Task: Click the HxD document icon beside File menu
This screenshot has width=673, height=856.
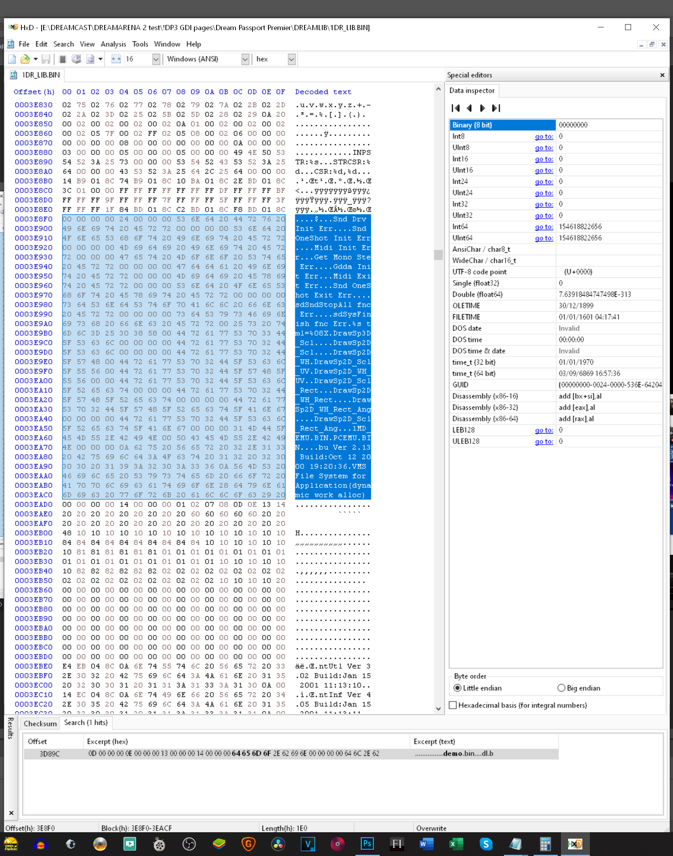Action: point(11,44)
